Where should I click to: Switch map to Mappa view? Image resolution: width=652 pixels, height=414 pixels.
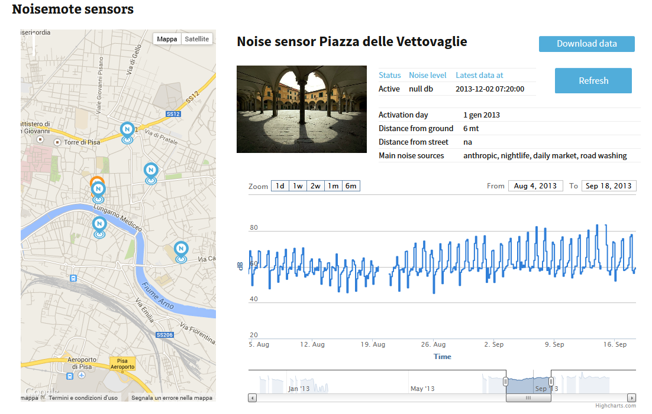click(167, 39)
